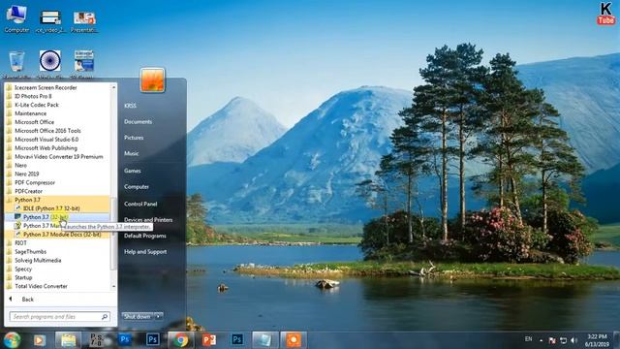Open Pictures from Start menu
Screen dimensions: 620x349
[134, 138]
